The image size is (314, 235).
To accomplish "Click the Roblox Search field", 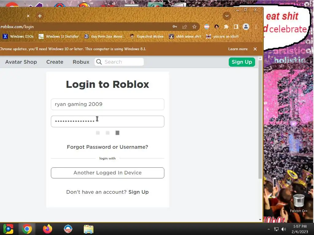I will 119,62.
